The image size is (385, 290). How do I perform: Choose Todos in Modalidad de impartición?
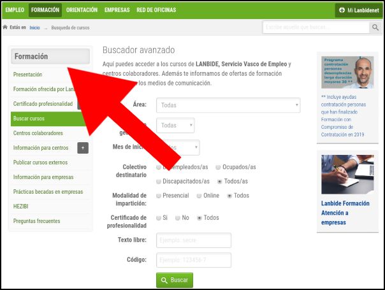click(x=229, y=196)
